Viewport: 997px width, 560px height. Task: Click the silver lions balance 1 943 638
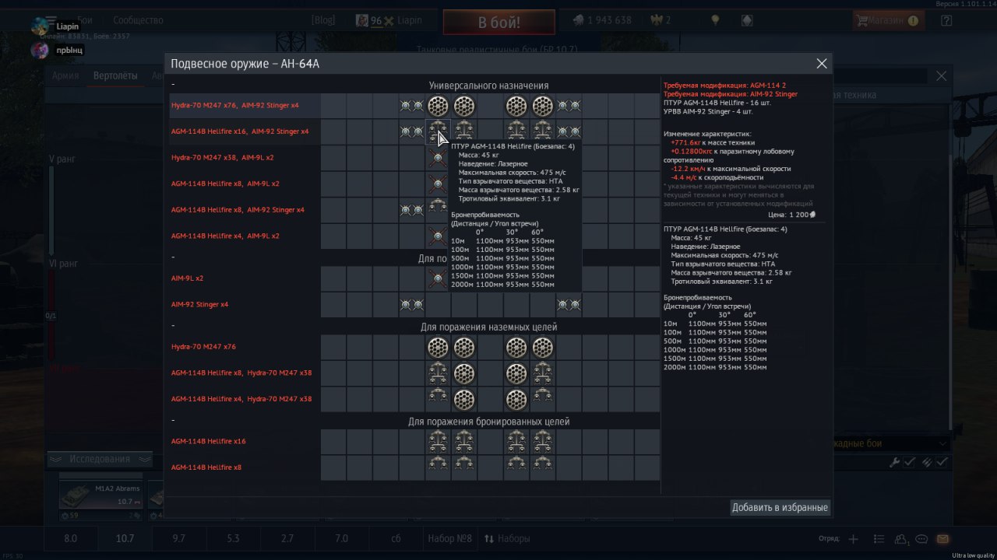602,20
